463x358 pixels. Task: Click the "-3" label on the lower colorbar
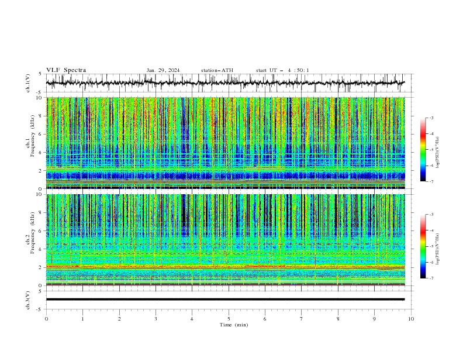tap(431, 215)
